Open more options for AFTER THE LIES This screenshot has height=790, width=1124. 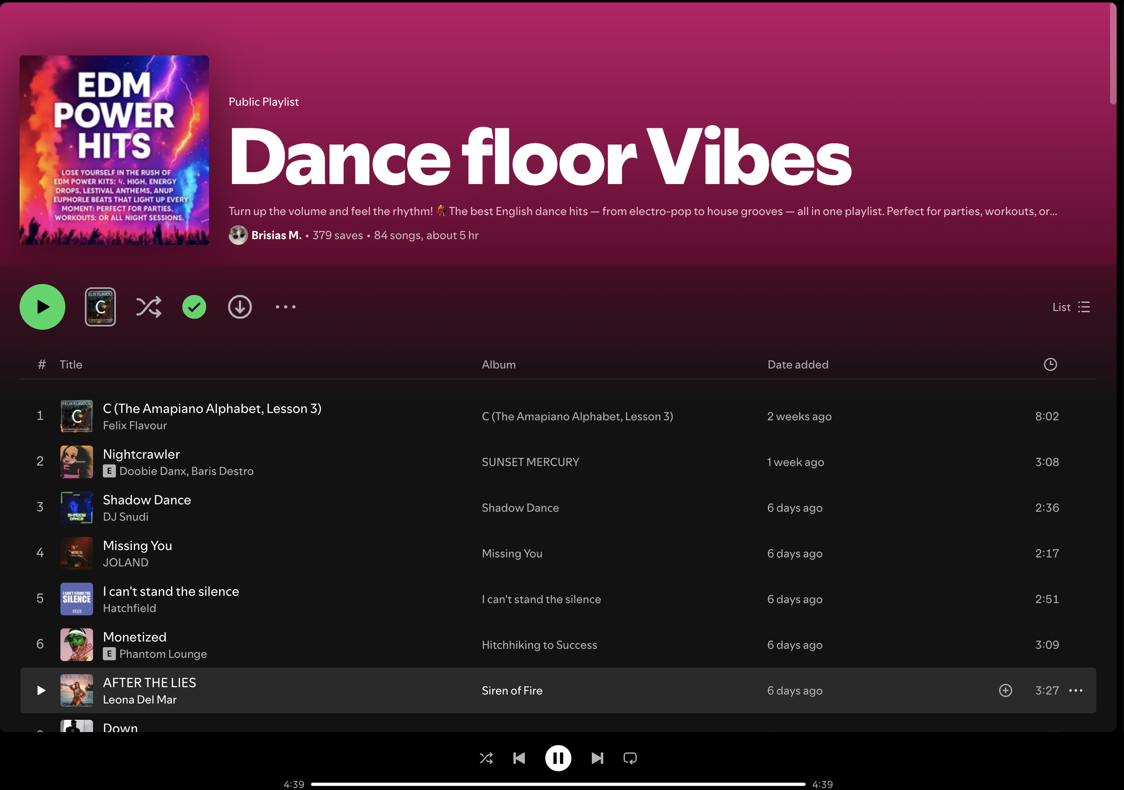click(x=1075, y=690)
